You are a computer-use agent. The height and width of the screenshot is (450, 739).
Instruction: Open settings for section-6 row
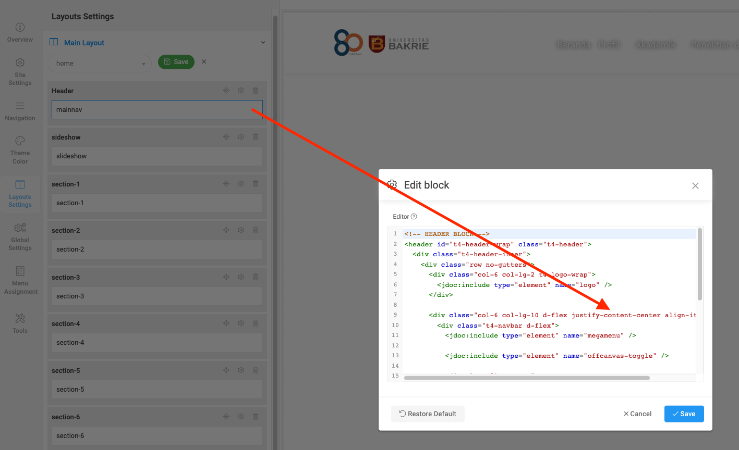pos(241,417)
